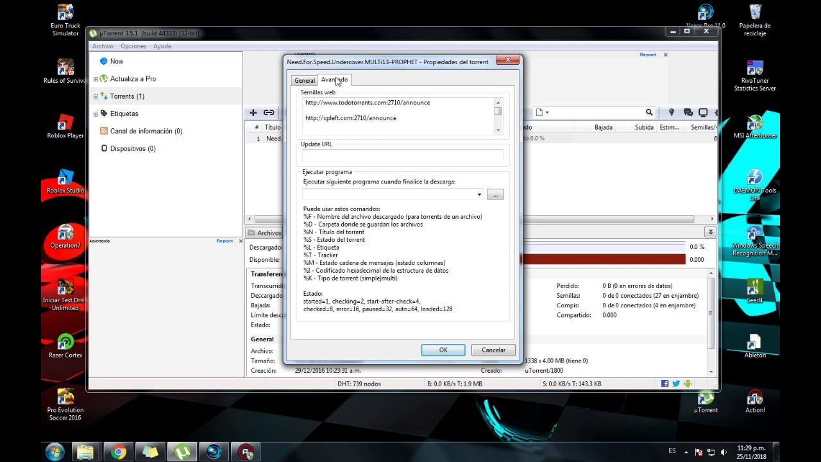Open the µTorrent desktop shortcut
The width and height of the screenshot is (821, 462).
click(706, 402)
